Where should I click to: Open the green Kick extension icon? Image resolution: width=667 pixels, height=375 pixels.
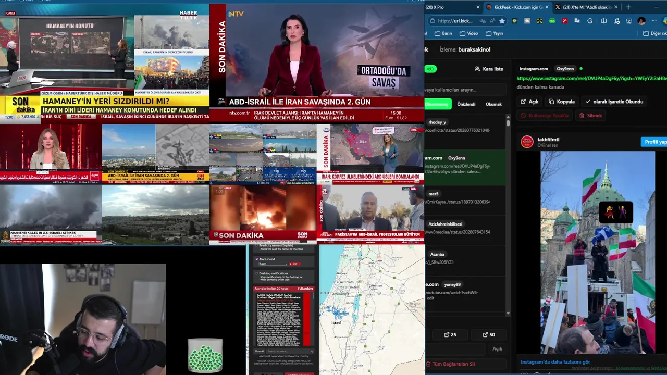(552, 21)
